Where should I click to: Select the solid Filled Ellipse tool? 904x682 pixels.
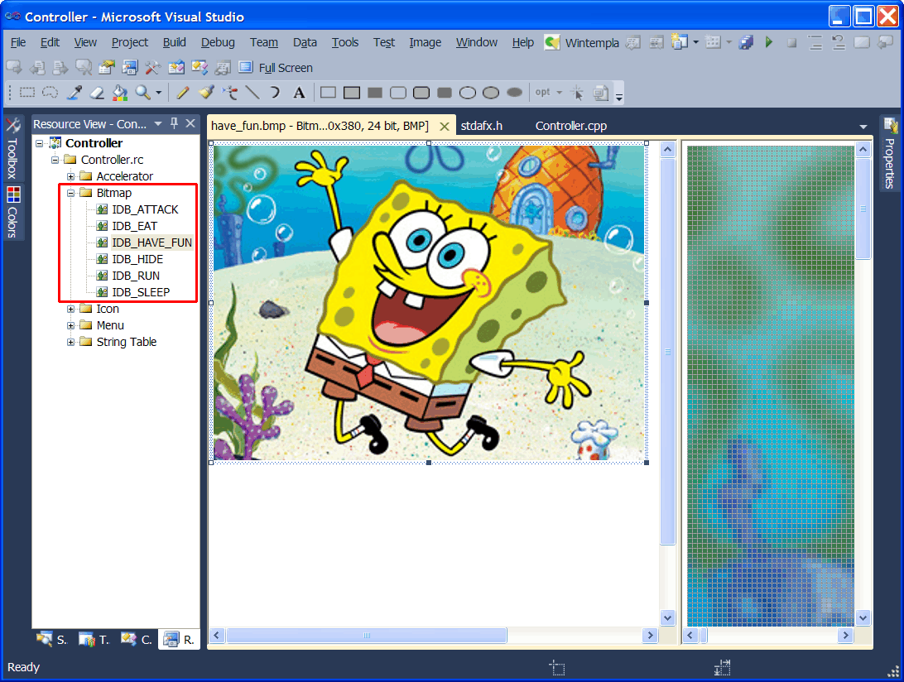point(514,92)
